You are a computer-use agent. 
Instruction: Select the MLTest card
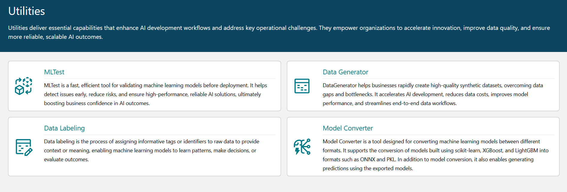(145, 86)
